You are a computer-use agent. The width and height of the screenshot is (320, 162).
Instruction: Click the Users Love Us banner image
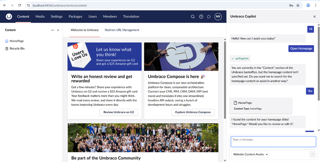tap(105, 56)
